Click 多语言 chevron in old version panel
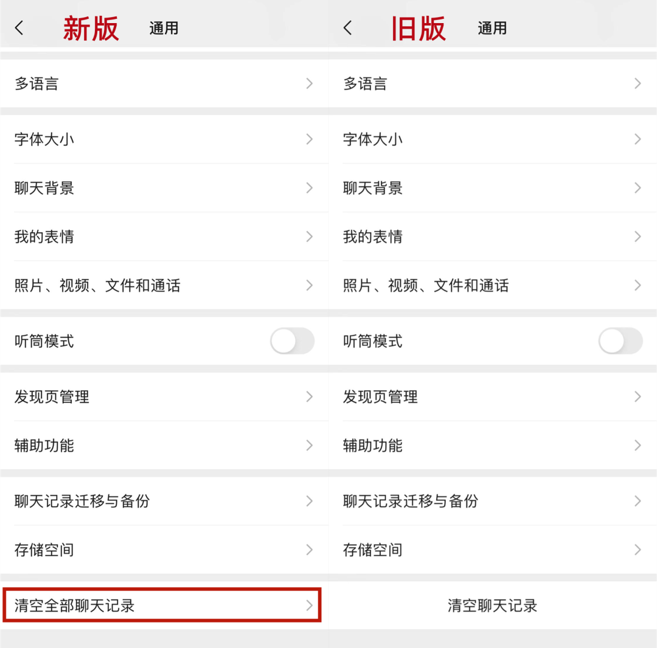This screenshot has width=657, height=648. pos(638,84)
